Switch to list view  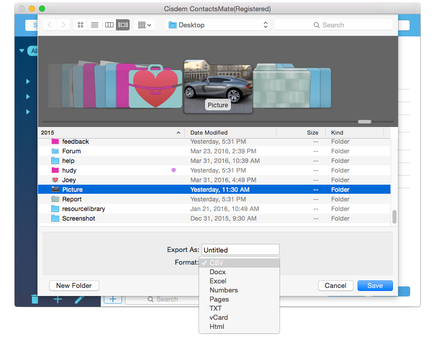tap(95, 25)
